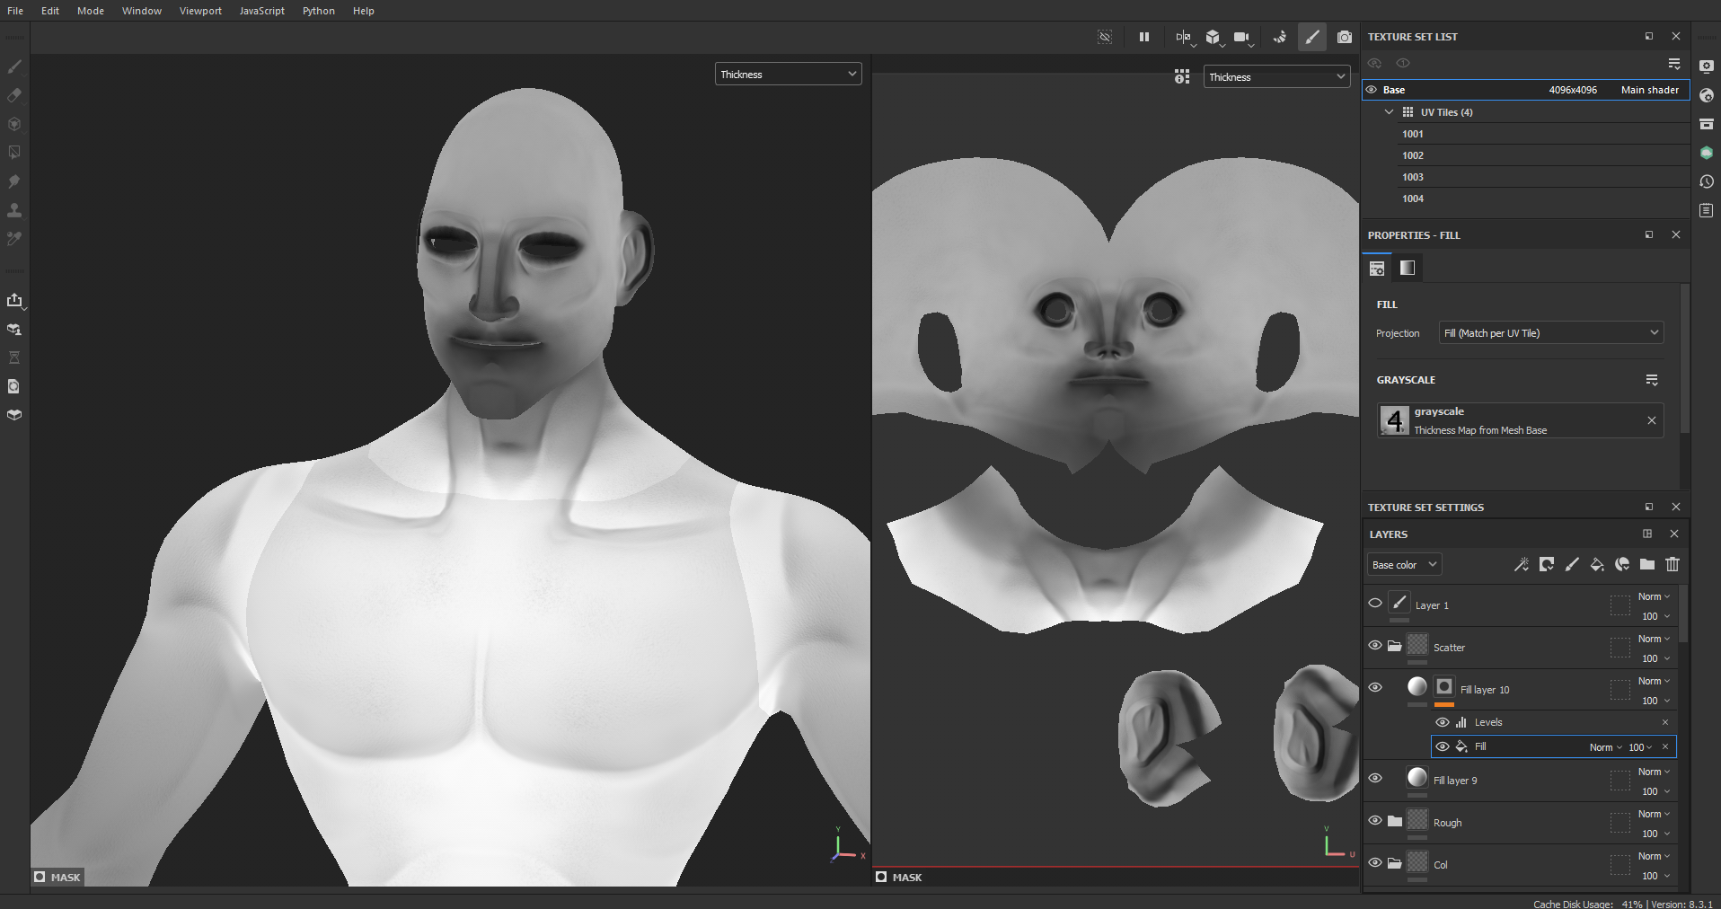Screen dimensions: 1721x909
Task: Open the Viewport menu
Action: 200,11
